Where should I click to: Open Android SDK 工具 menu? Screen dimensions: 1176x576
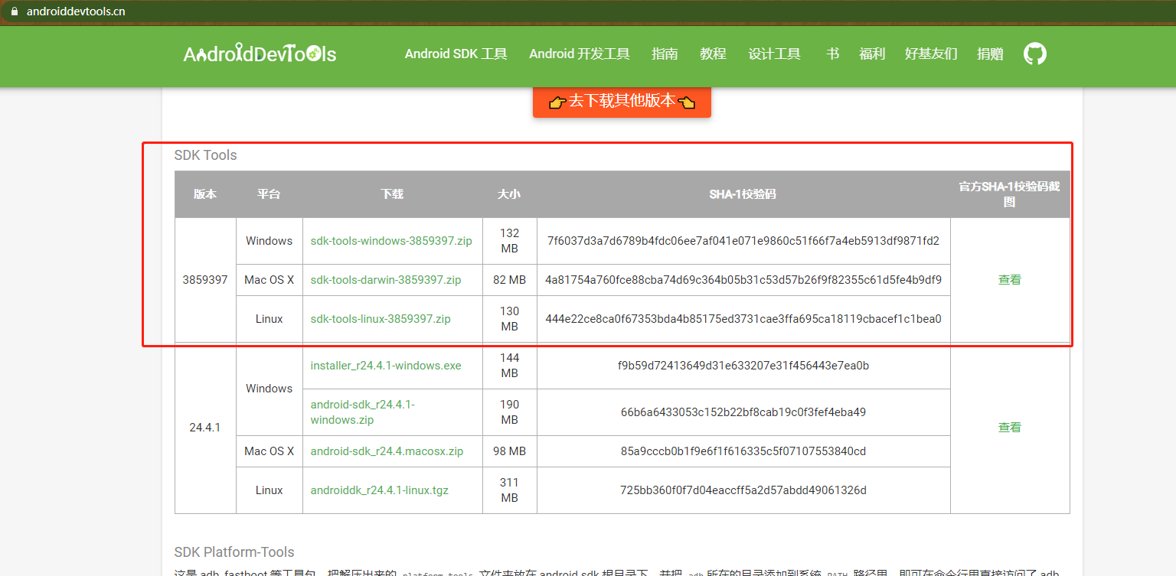pos(456,54)
